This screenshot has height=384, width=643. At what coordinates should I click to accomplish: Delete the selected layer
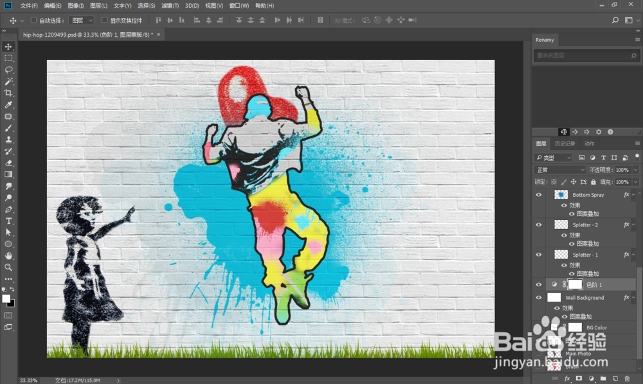(627, 378)
